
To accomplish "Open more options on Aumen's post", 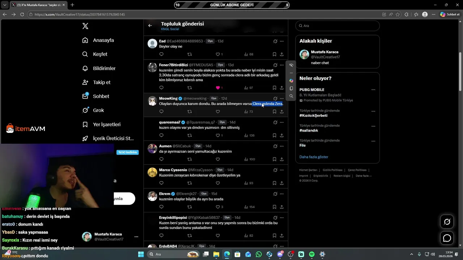I will click(282, 146).
